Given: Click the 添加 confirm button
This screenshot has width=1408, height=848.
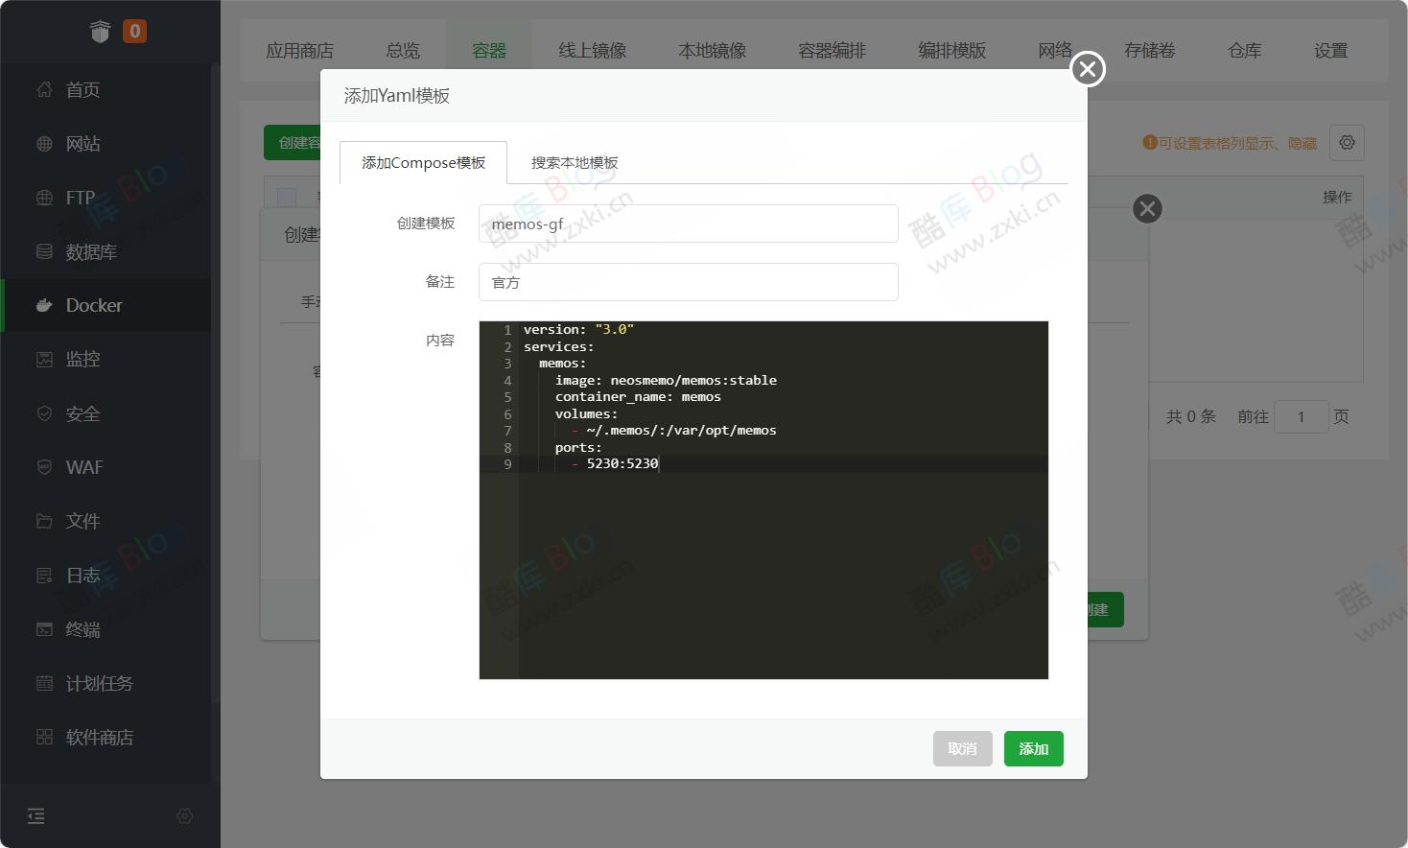Looking at the screenshot, I should coord(1033,748).
